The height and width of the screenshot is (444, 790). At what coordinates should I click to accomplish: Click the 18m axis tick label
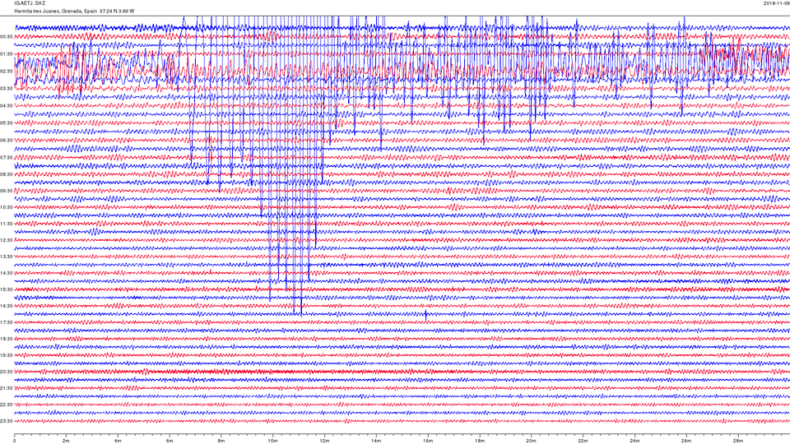[479, 441]
